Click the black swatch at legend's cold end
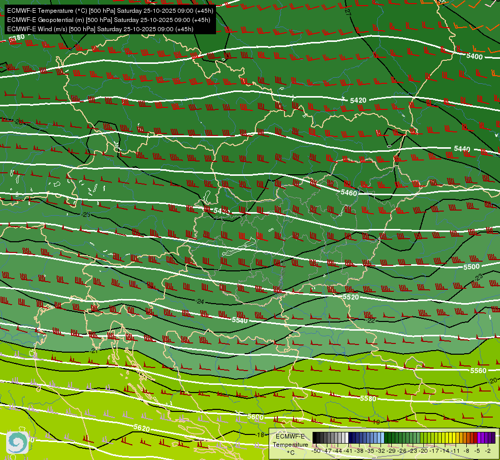This screenshot has width=500, height=460. (x=315, y=438)
